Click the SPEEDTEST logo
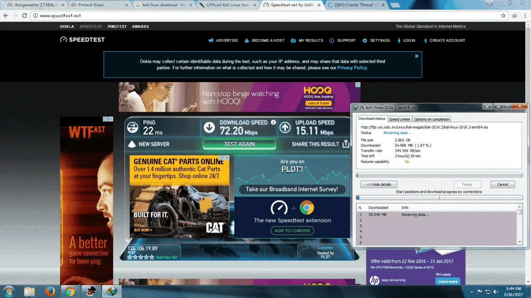The width and height of the screenshot is (531, 298). [x=82, y=40]
